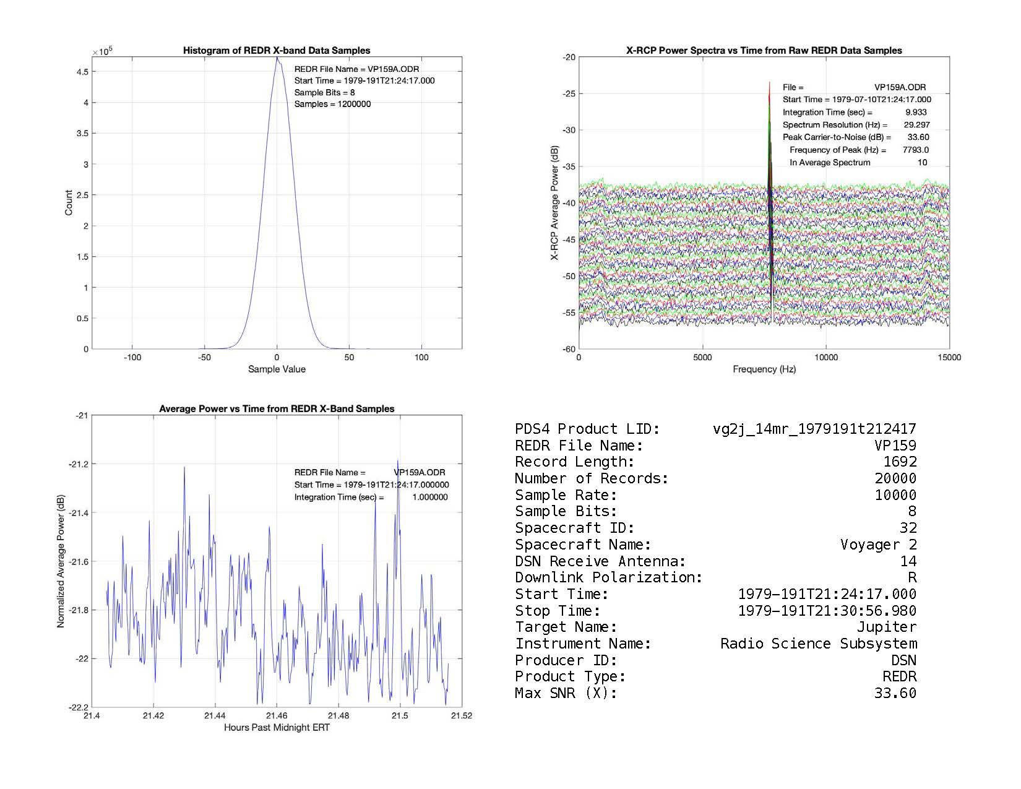Click the Stop Time value in metadata
This screenshot has width=1021, height=789.
[827, 611]
